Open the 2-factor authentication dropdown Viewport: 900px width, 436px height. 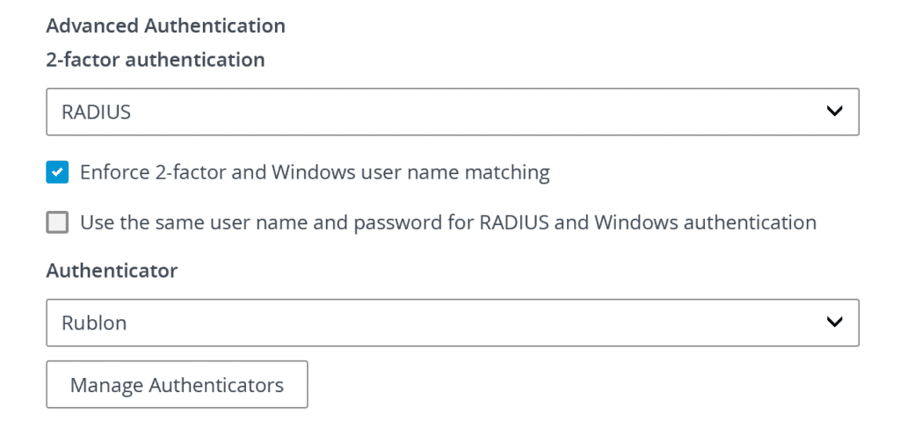[x=452, y=112]
